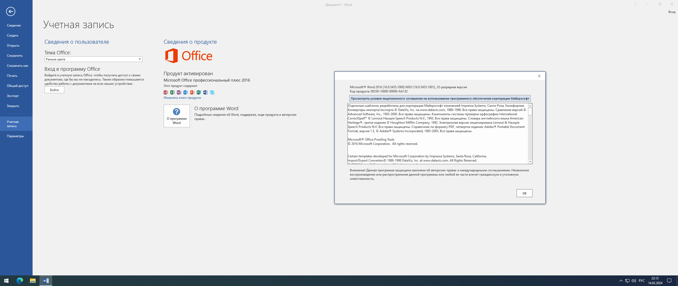Click the Войти sign-in button
This screenshot has width=678, height=286.
coord(54,90)
